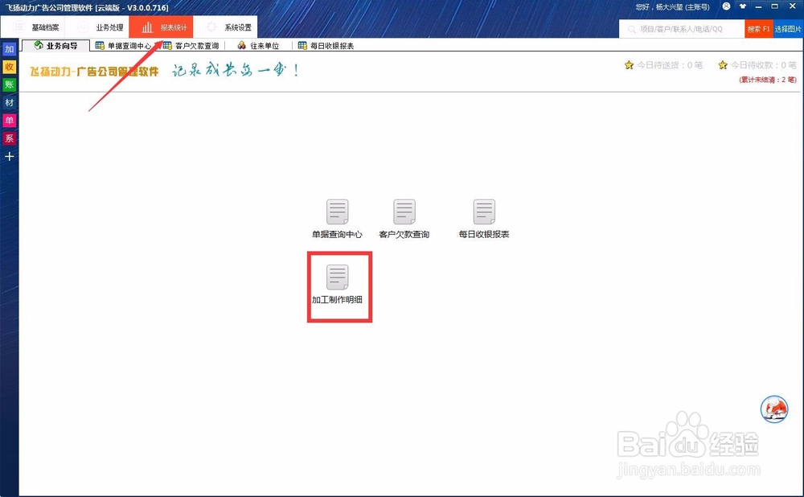
Task: Select the yellow 收 sidebar icon
Action: [9, 67]
